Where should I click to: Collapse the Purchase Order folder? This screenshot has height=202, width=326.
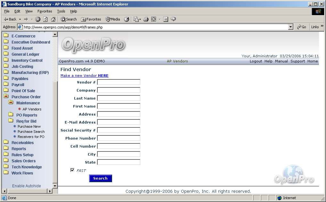tap(26, 97)
